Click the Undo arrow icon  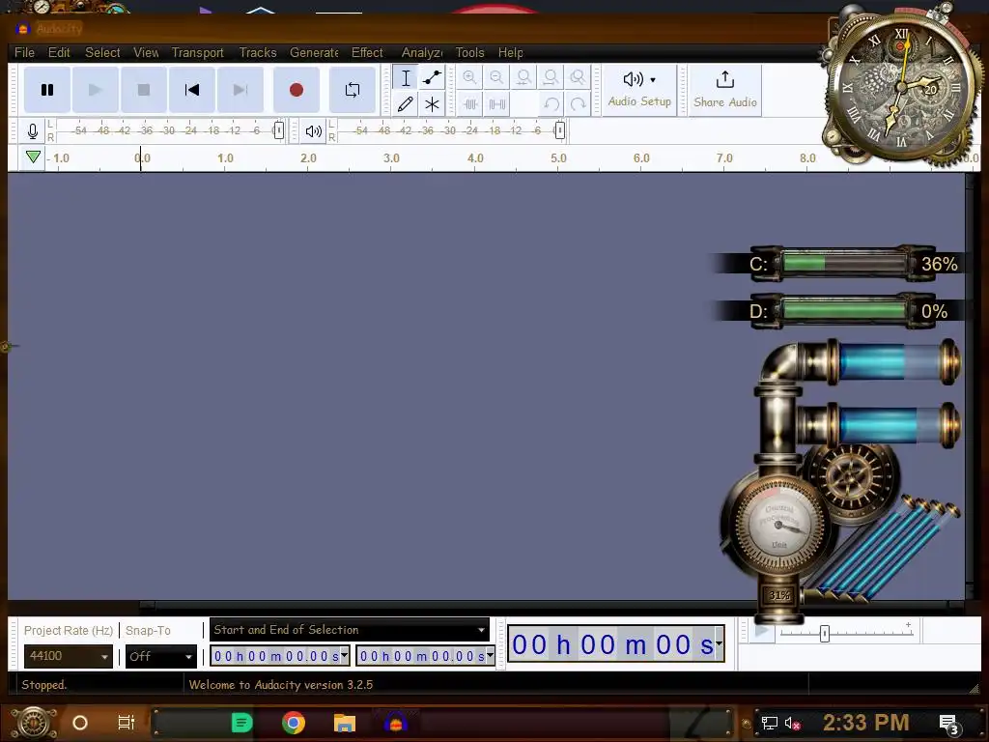coord(551,104)
